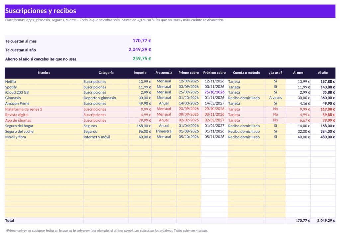Select the savings value 259,75 €
Viewport: 340px width, 237px height.
coord(142,59)
